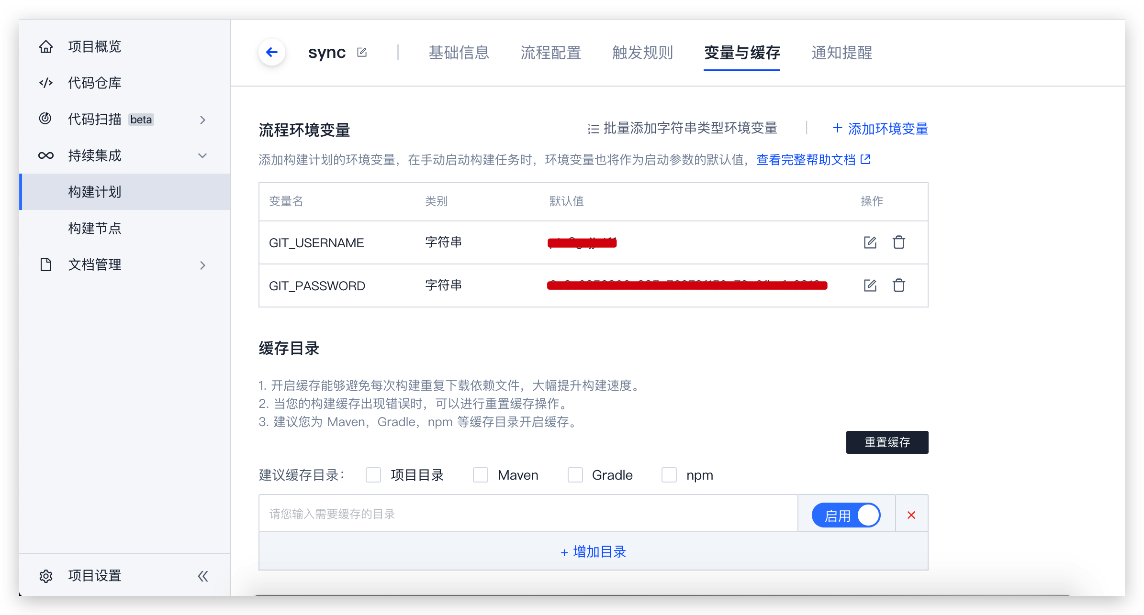Click the infinity icon beside 持续集成
The width and height of the screenshot is (1144, 615).
click(46, 155)
